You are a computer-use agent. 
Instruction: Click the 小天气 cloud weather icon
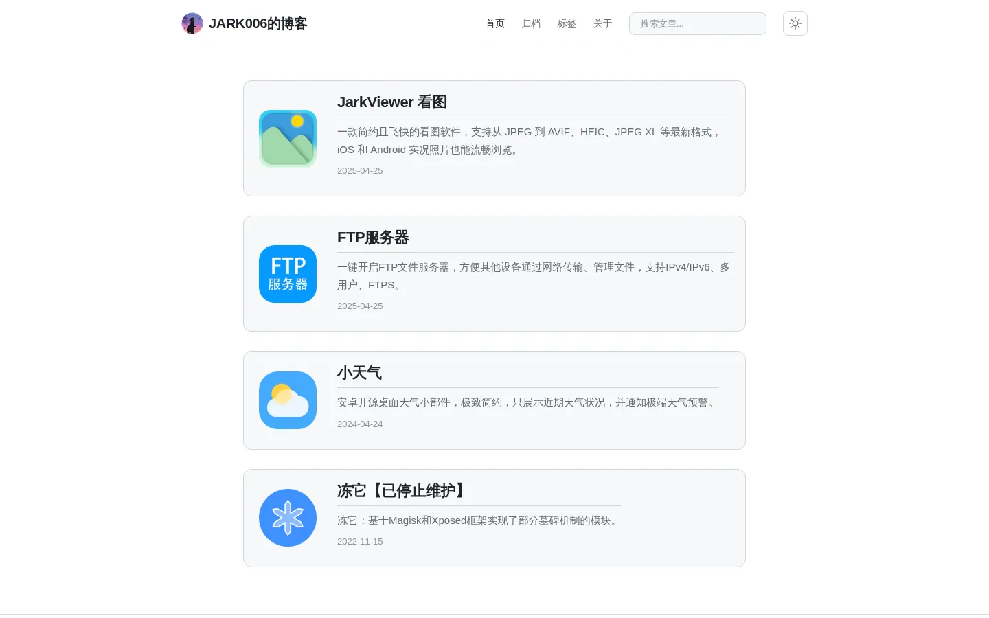coord(288,400)
